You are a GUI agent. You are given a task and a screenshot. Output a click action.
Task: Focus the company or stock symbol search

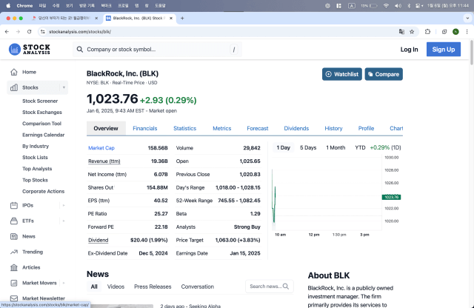[x=157, y=50]
